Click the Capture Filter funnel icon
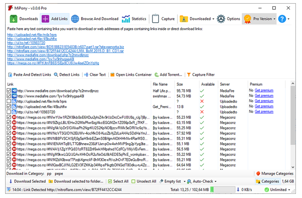Viewport: 302px width, 198px height. point(189,75)
